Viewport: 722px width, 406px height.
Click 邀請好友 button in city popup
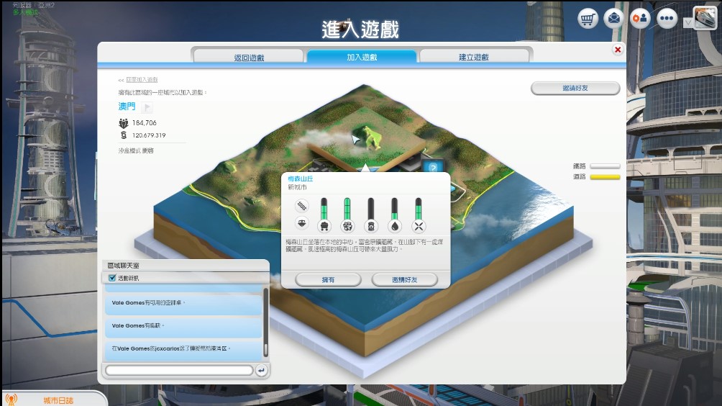click(404, 280)
